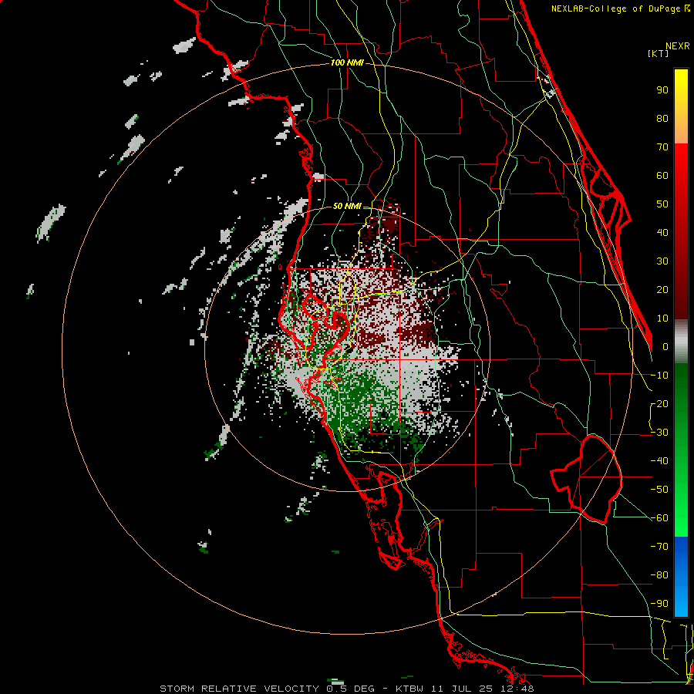
Task: Click the 50 NMI range ring label
Action: [x=347, y=206]
